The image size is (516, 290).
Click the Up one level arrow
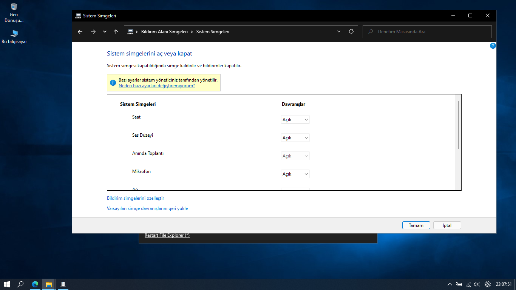116,32
